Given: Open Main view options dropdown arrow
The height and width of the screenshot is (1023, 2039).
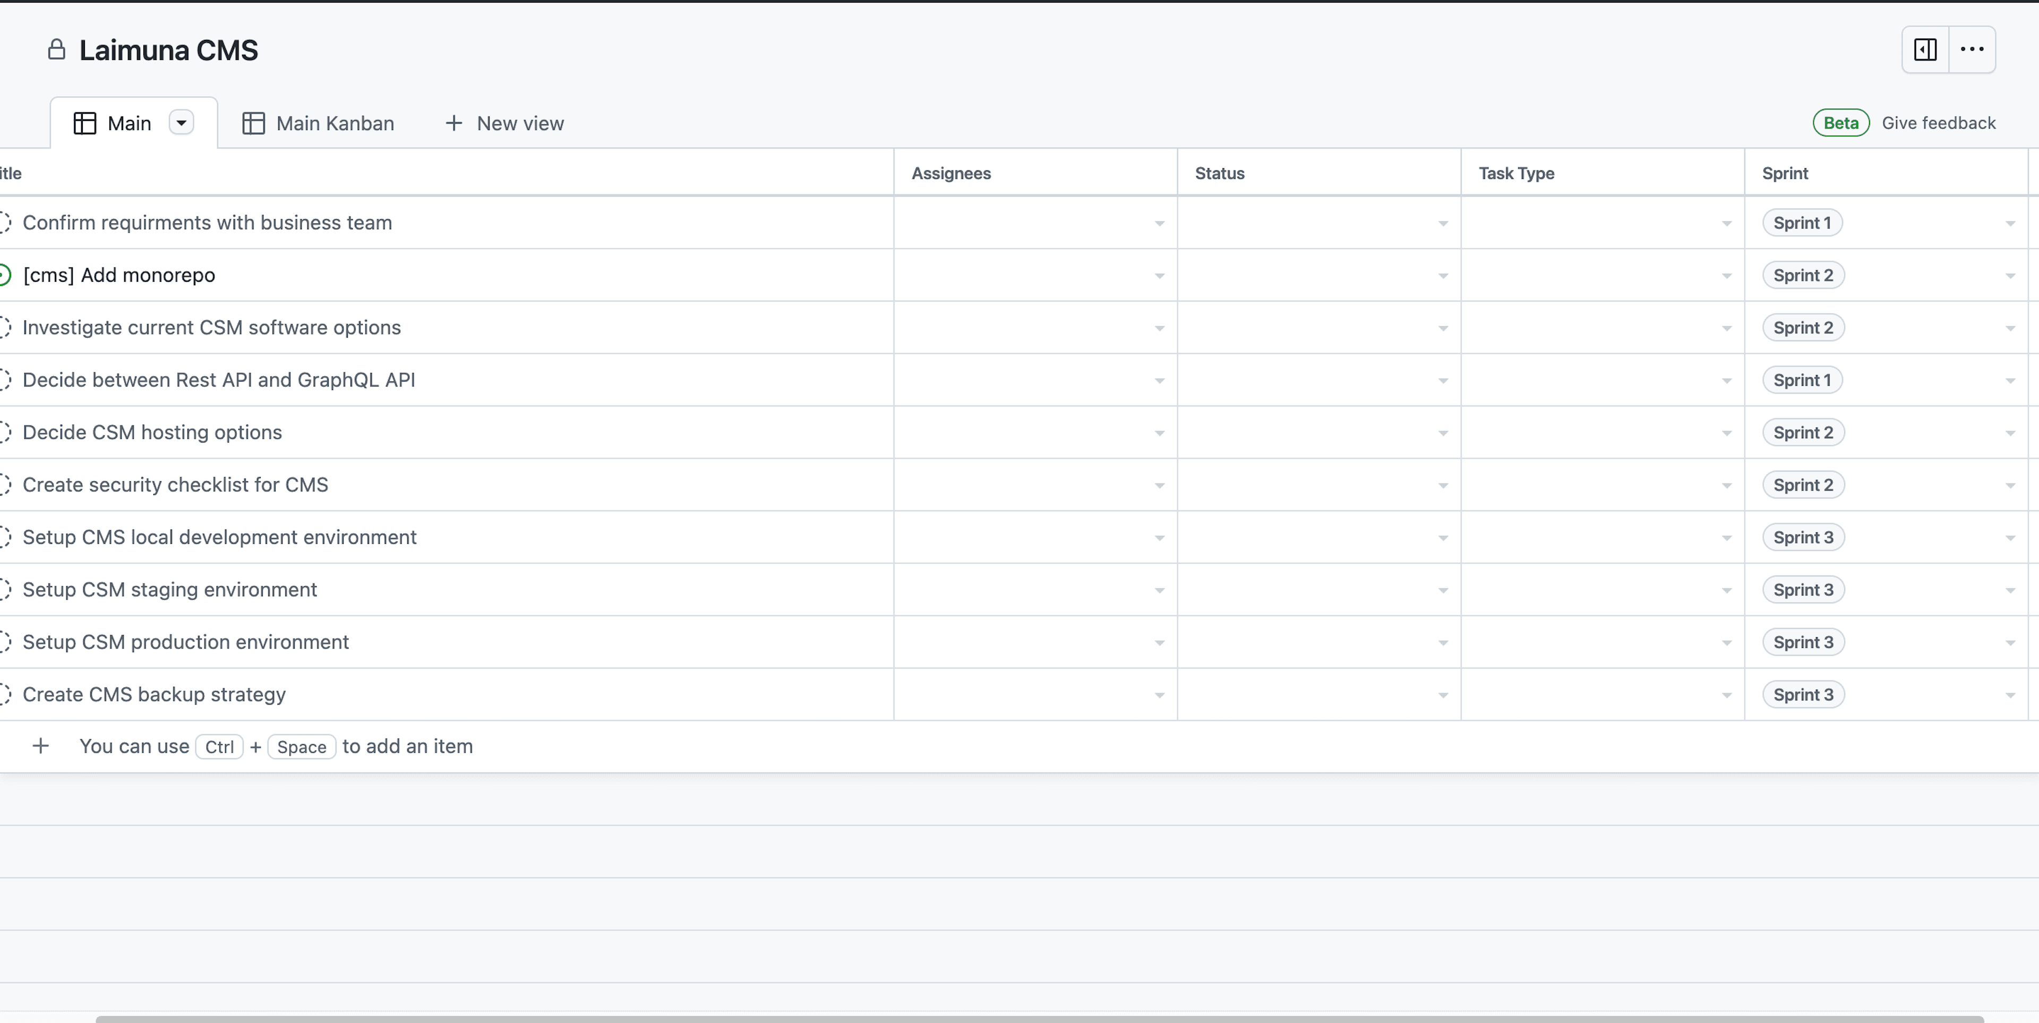Looking at the screenshot, I should point(181,124).
